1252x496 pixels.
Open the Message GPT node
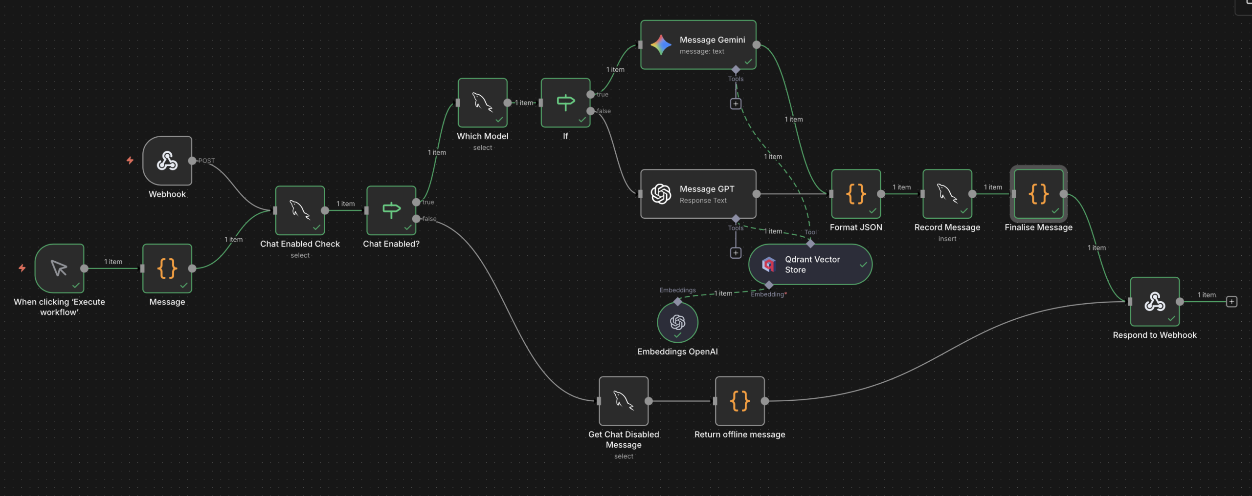click(698, 194)
